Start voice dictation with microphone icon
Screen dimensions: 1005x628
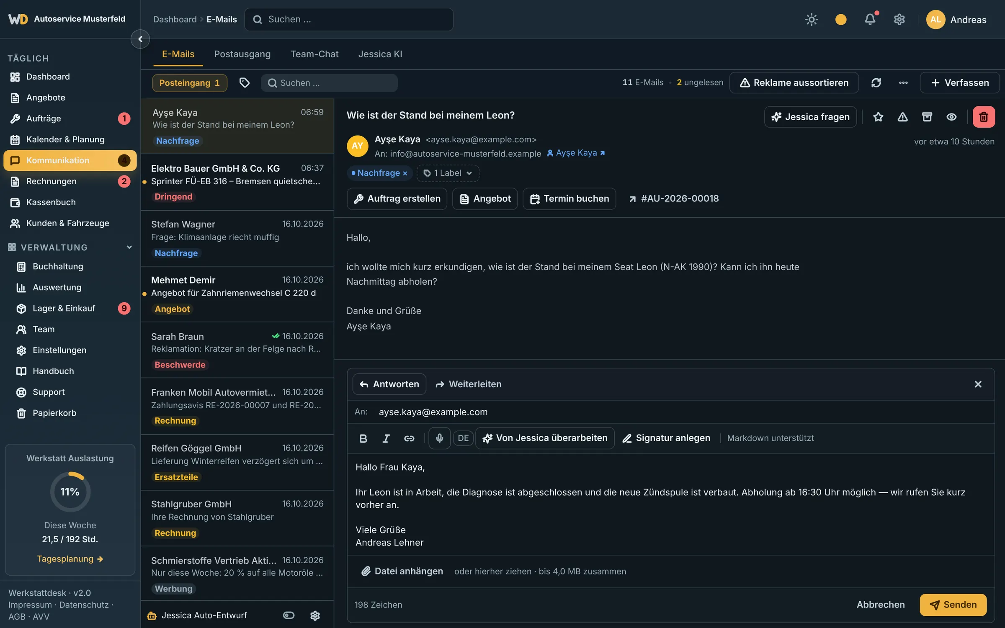pyautogui.click(x=439, y=438)
